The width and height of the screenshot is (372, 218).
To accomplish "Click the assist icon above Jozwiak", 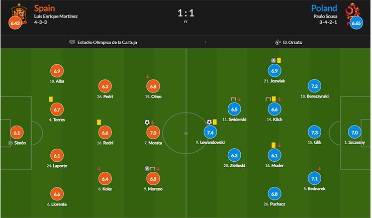I will [x=273, y=60].
